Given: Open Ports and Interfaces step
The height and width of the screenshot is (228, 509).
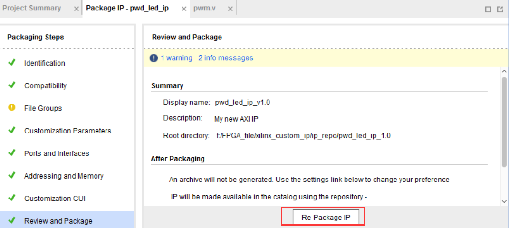Looking at the screenshot, I should tap(57, 153).
